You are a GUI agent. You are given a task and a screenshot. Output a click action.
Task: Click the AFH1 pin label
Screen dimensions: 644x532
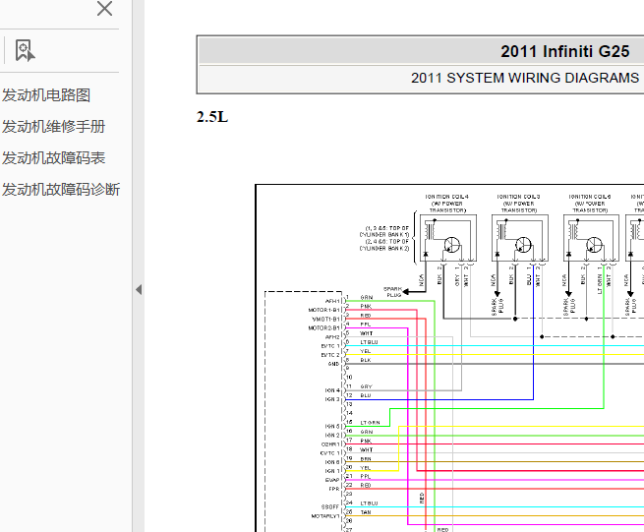[x=332, y=301]
